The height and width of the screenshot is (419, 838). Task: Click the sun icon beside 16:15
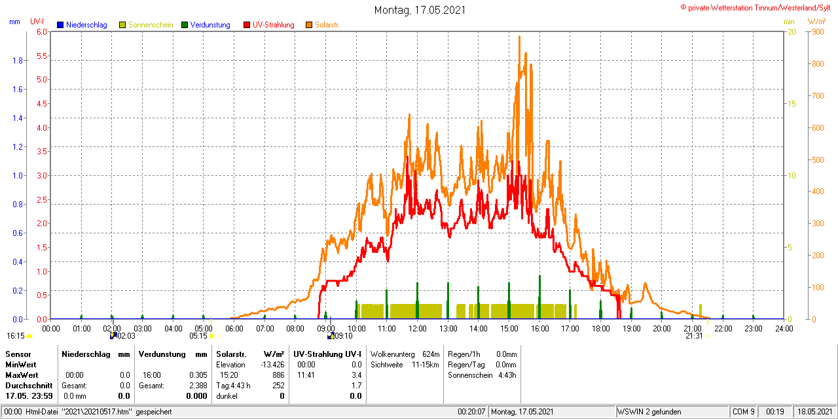[29, 336]
